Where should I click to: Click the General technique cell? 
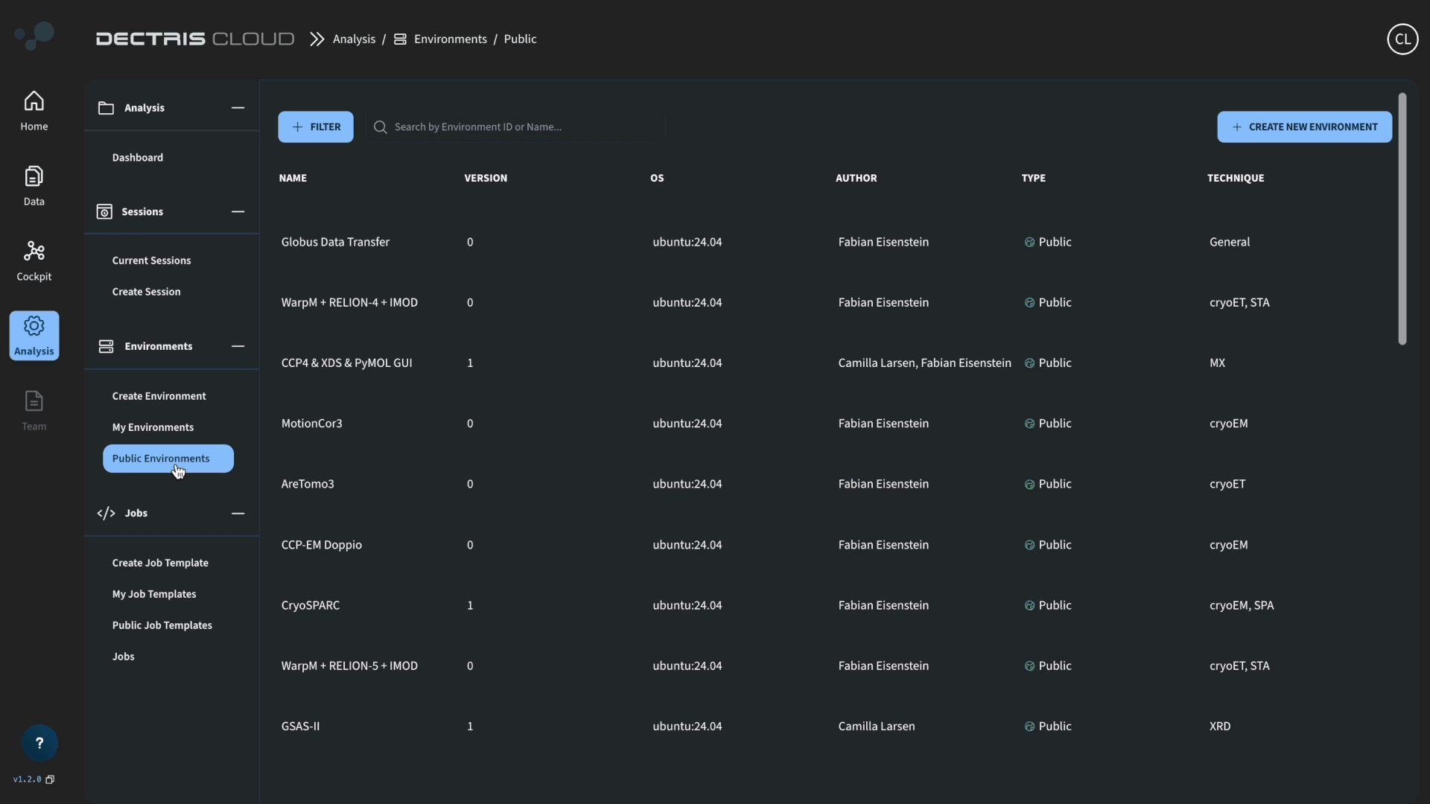coord(1230,242)
